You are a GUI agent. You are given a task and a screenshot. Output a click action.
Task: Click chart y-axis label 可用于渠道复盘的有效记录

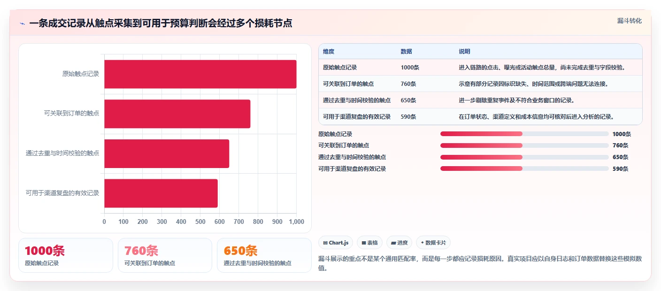[x=62, y=193]
